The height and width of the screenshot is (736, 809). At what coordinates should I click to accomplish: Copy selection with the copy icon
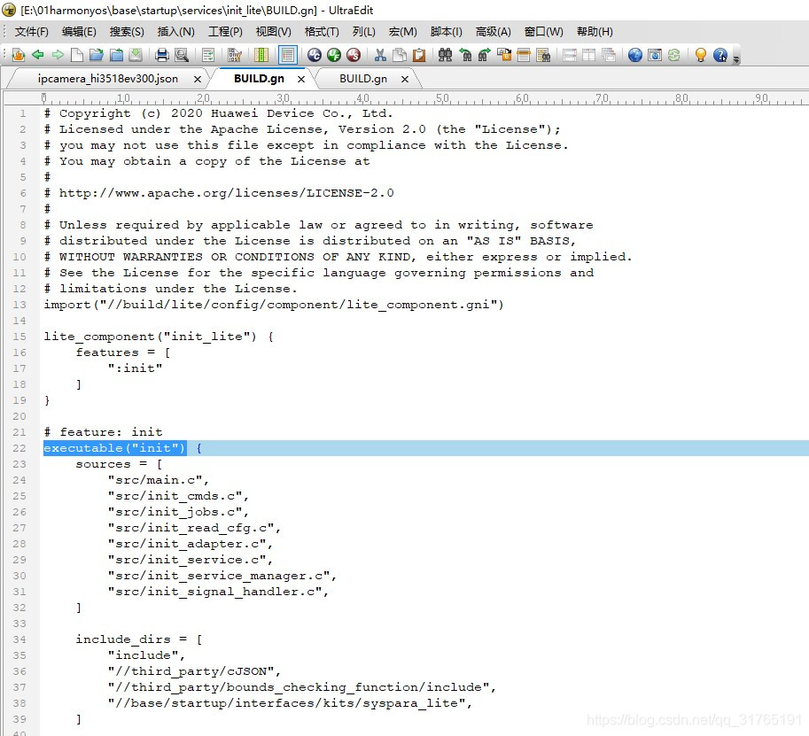pos(400,54)
